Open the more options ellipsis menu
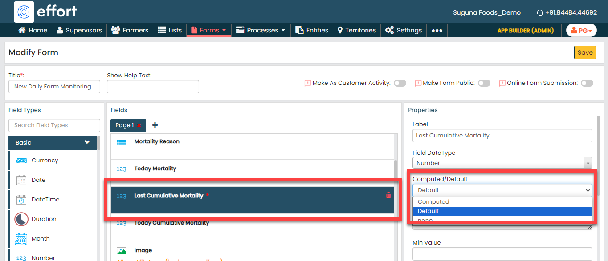The width and height of the screenshot is (608, 261). pyautogui.click(x=437, y=30)
